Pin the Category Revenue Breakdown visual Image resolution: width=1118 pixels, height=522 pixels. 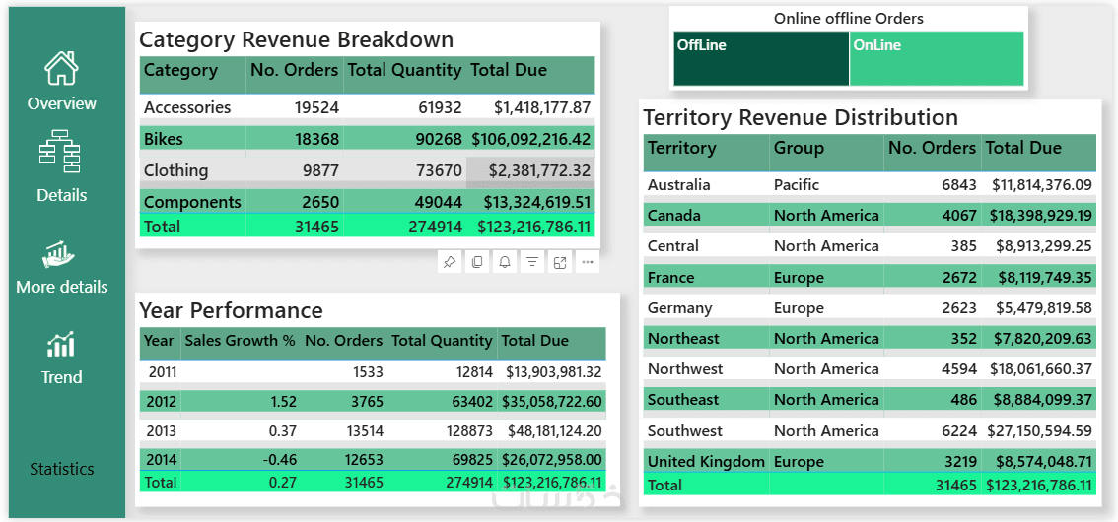click(450, 262)
